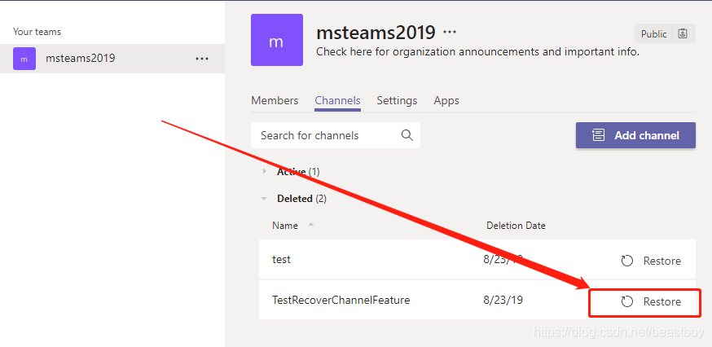
Task: Click the Deletion Date column header
Action: [x=516, y=226]
